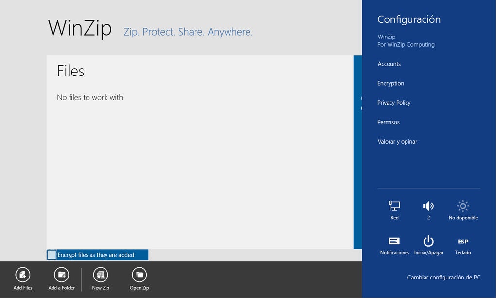The image size is (496, 298).
Task: Open Accounts settings
Action: click(389, 64)
